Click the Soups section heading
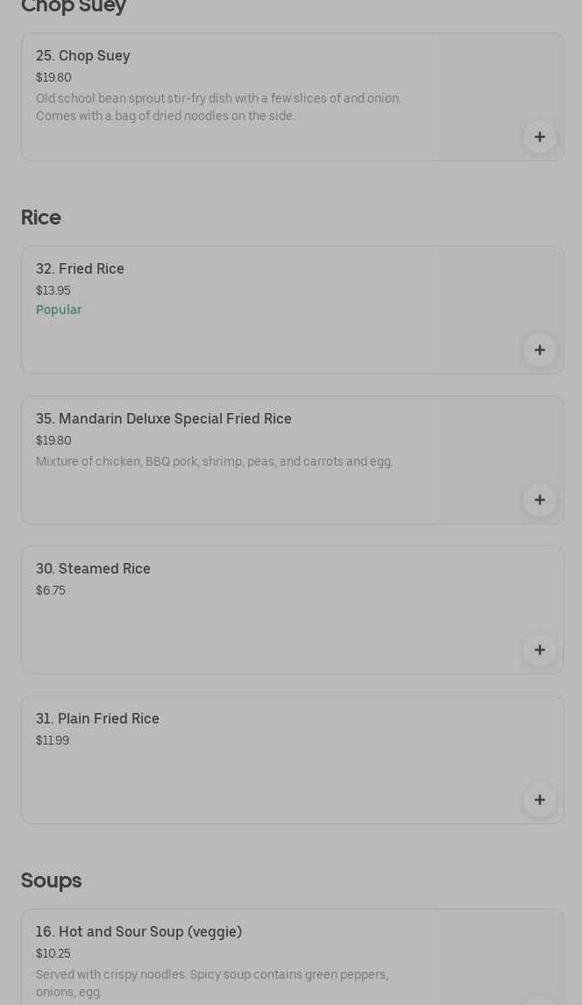Viewport: 582px width, 1005px height. click(52, 880)
